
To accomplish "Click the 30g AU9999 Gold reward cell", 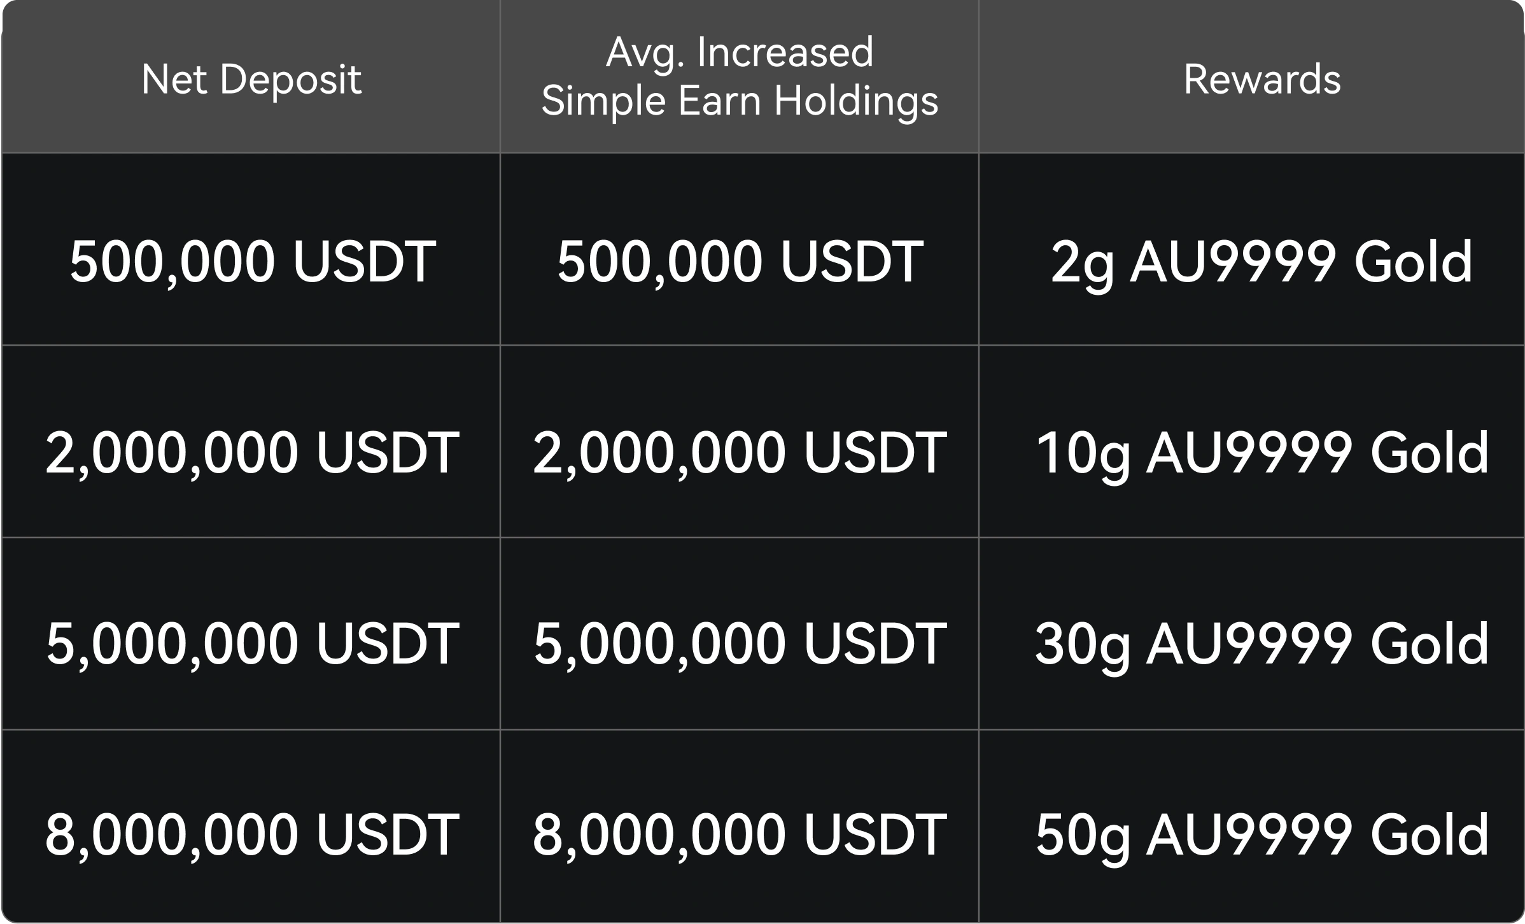I will click(1261, 644).
